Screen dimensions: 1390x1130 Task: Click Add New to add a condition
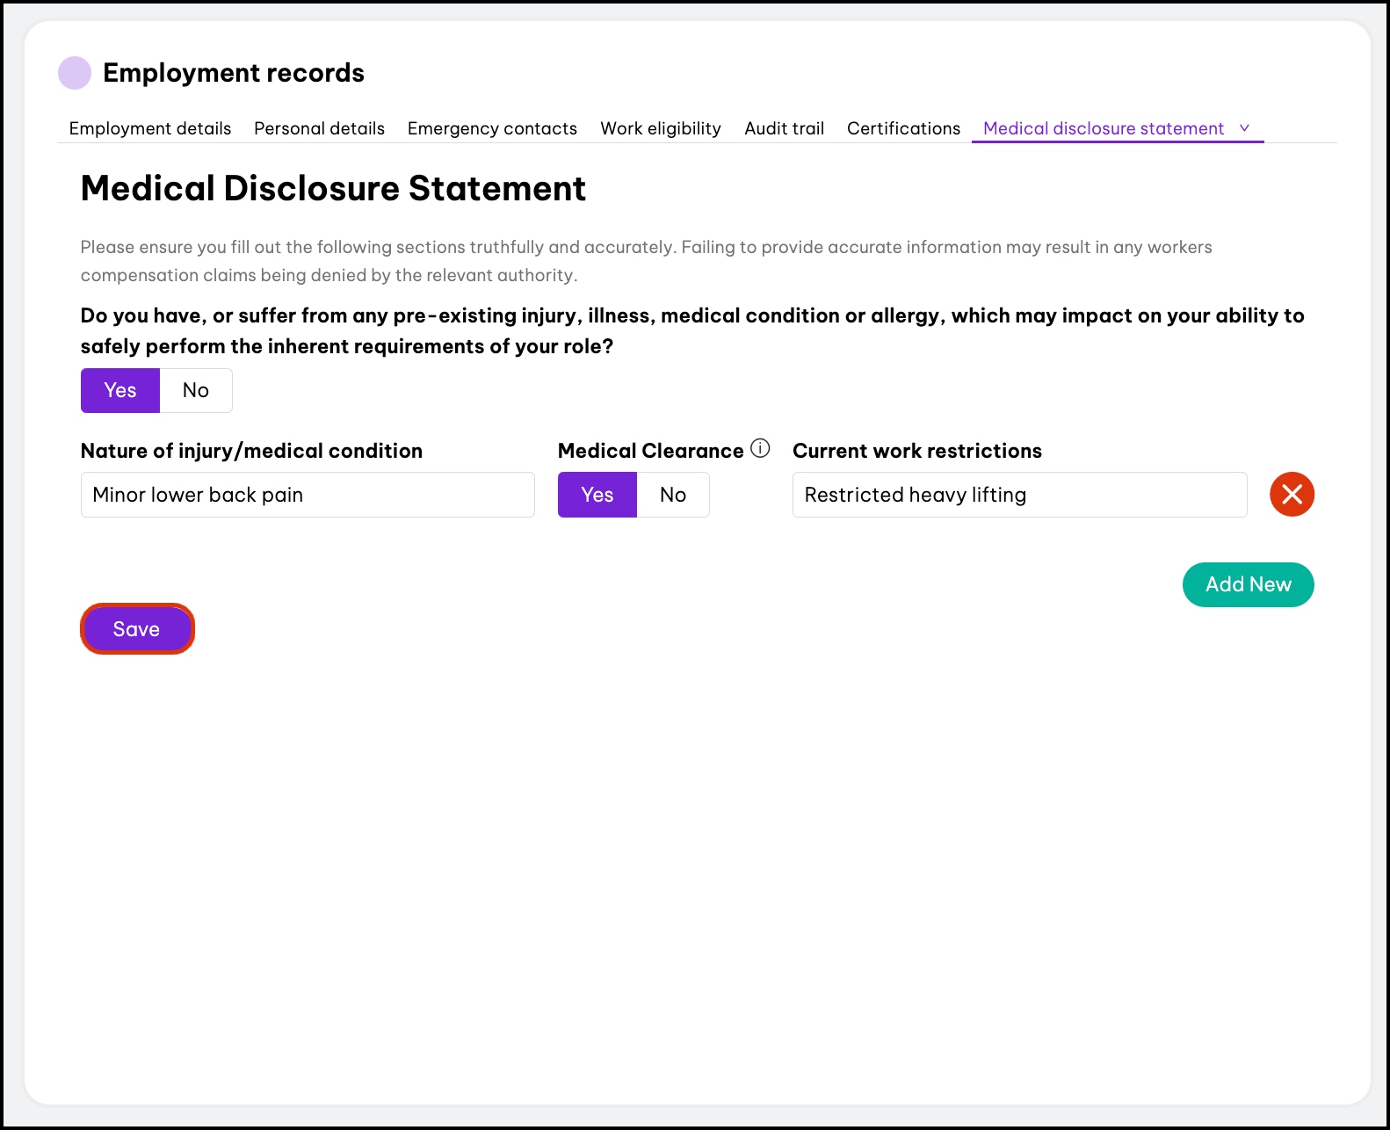click(x=1248, y=585)
